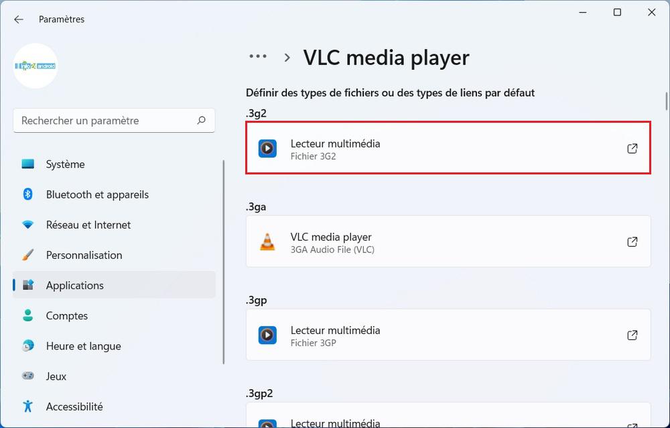The width and height of the screenshot is (670, 428).
Task: Click the Accessibilité figure icon
Action: pyautogui.click(x=27, y=406)
